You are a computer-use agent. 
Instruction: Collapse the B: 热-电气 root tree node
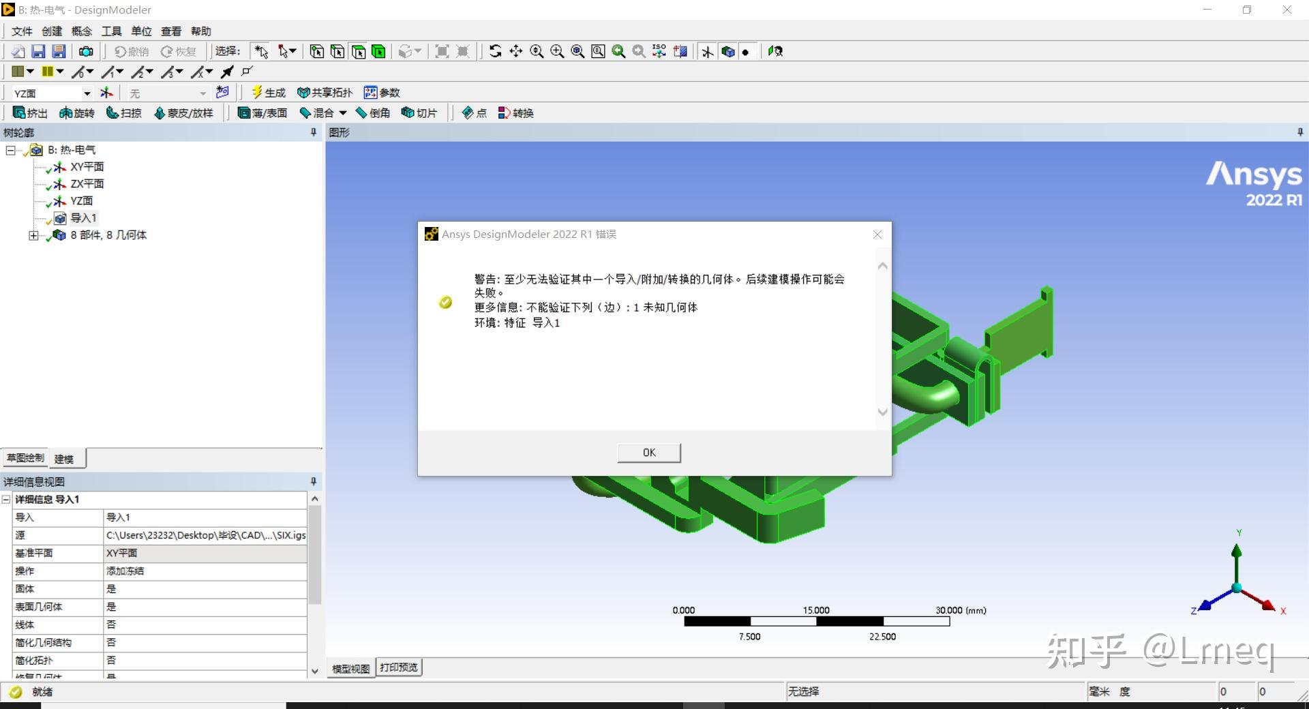pyautogui.click(x=10, y=150)
